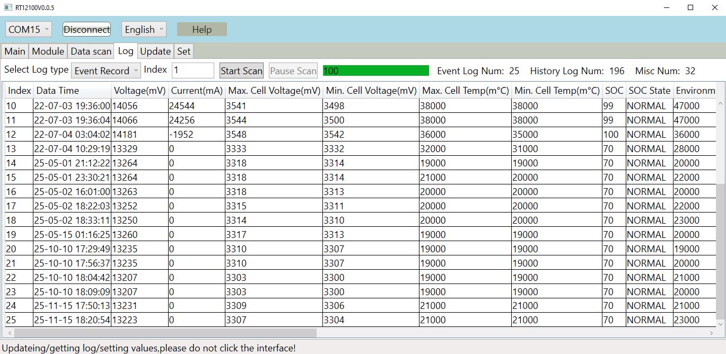
Task: Click the Start Scan button
Action: [x=241, y=70]
